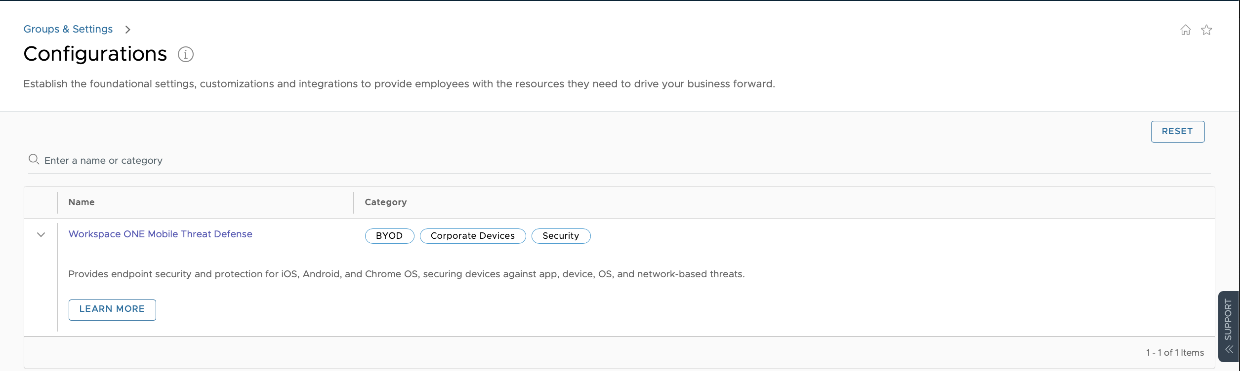1240x371 pixels.
Task: Open the Support side panel
Action: [x=1229, y=319]
